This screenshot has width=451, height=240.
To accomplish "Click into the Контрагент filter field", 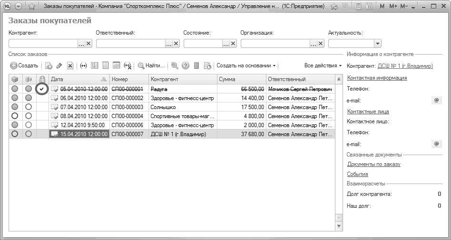I will (43, 44).
